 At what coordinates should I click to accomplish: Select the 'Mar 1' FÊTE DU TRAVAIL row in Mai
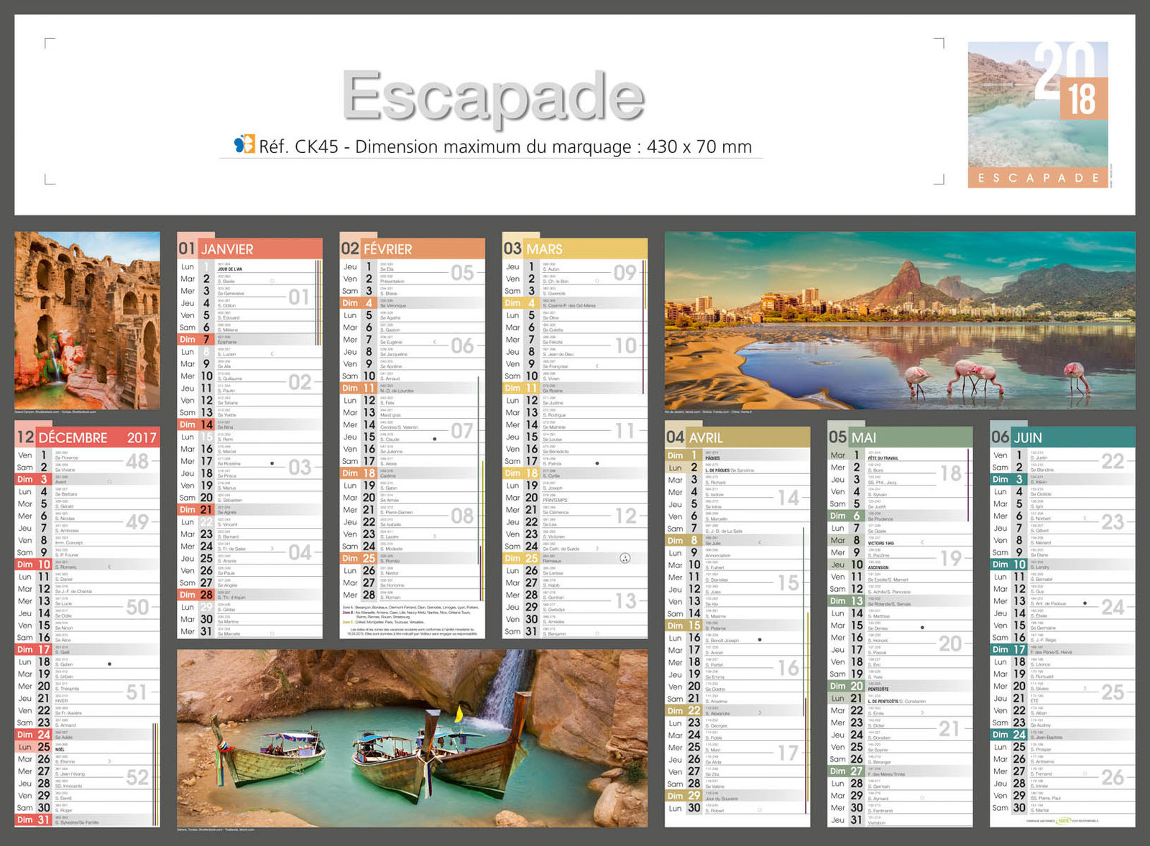click(x=900, y=455)
